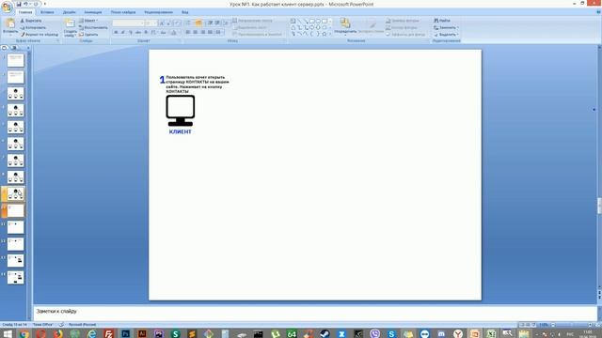Switch to View (Вид) ribbon tab

185,12
